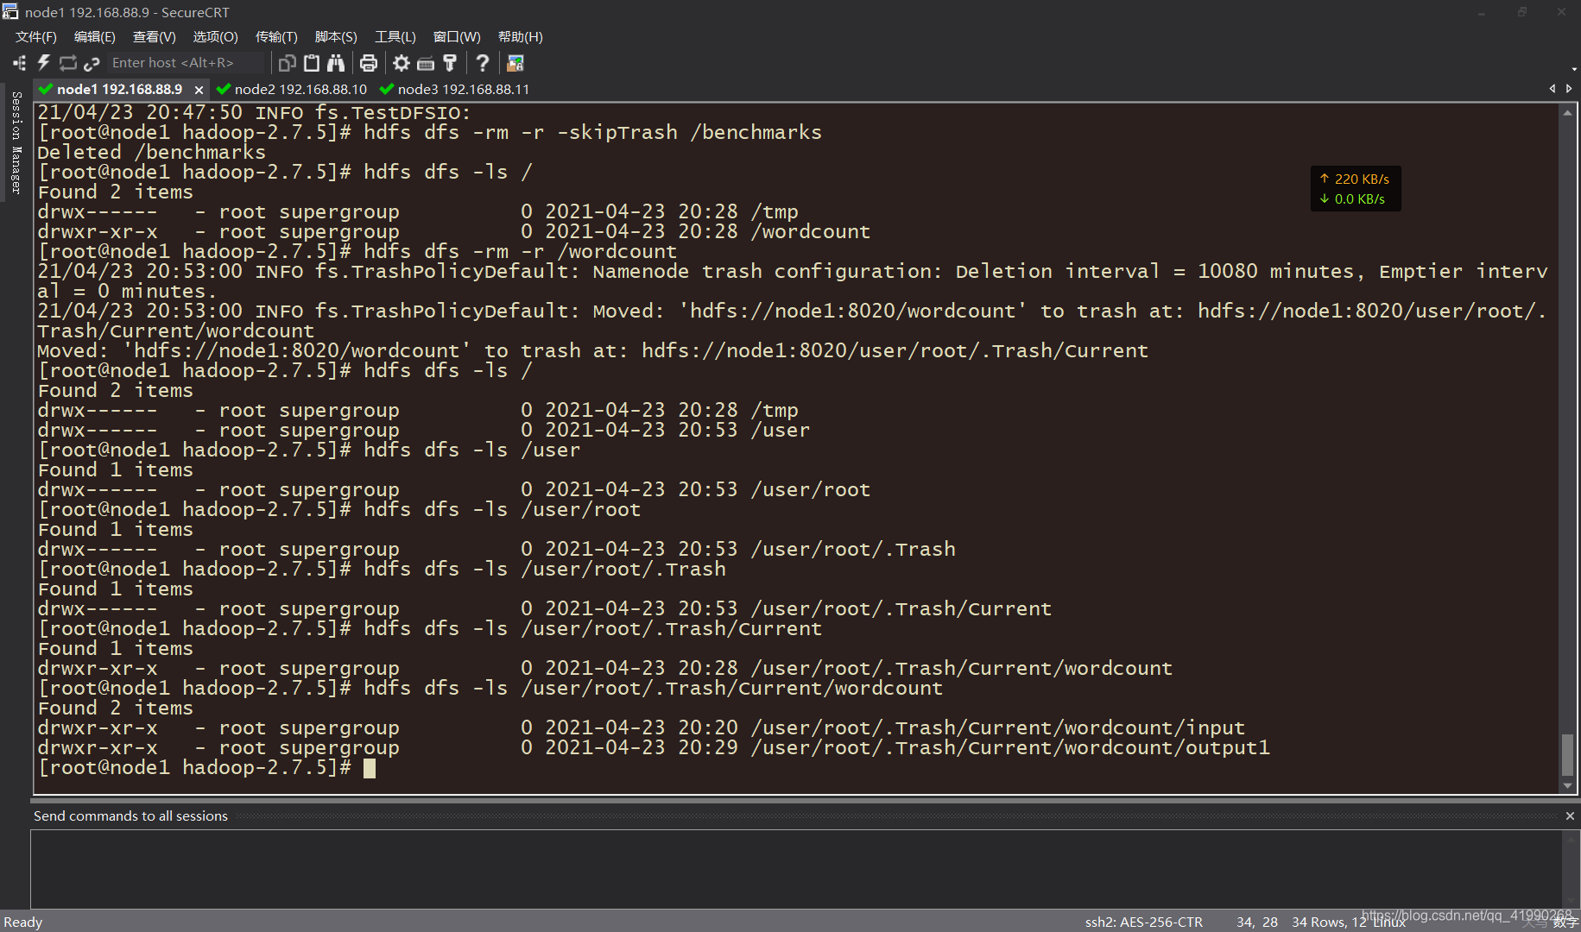Screen dimensions: 1581x932
Task: Open the 脚本(S) menu
Action: click(335, 37)
